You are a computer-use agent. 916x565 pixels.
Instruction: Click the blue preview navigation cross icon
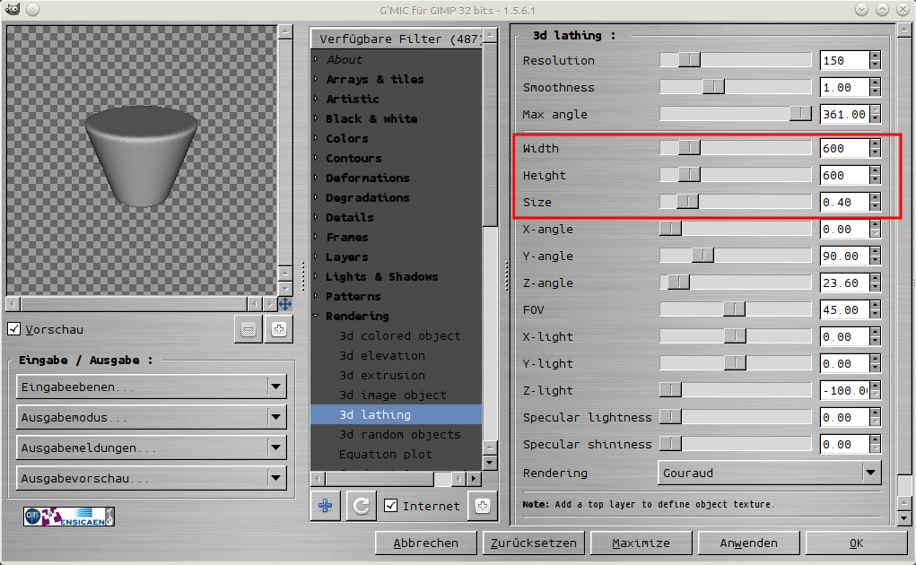click(x=284, y=304)
